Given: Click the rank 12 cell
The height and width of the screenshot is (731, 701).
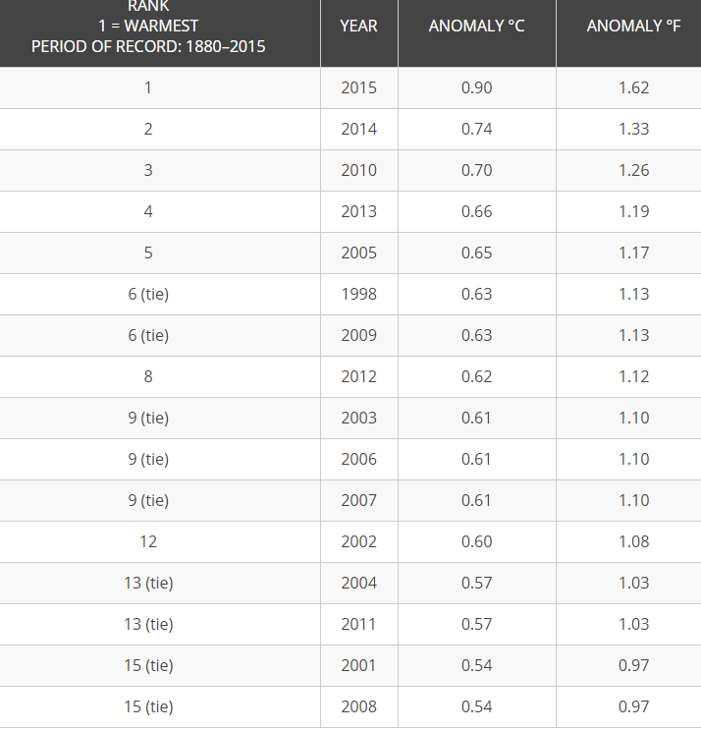Looking at the screenshot, I should 148,541.
